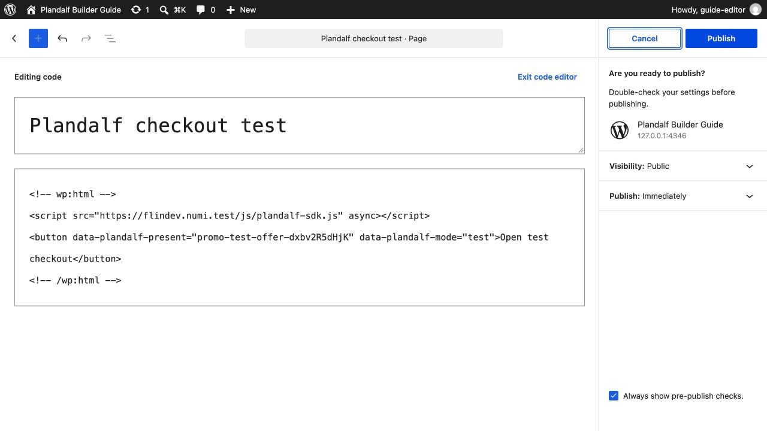Click Exit code editor link
Screen dimensions: 767x431
547,77
